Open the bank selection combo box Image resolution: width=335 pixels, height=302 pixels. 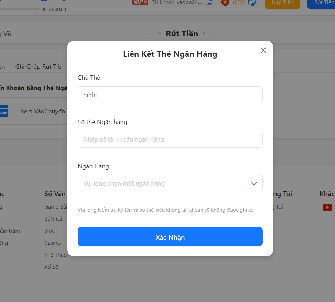[165, 183]
